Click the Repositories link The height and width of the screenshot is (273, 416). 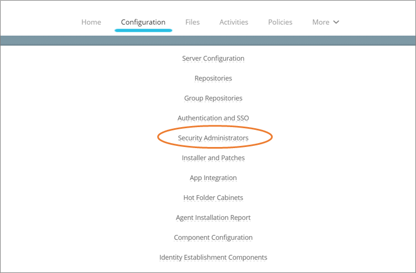(213, 78)
